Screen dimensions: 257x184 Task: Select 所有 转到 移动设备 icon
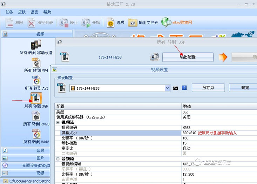pyautogui.click(x=36, y=45)
